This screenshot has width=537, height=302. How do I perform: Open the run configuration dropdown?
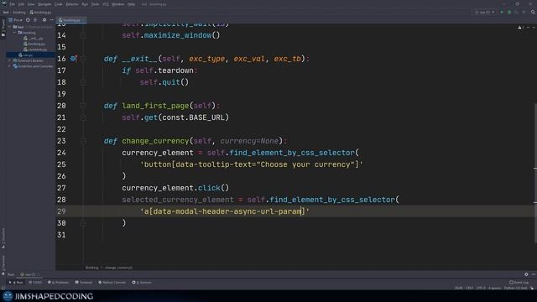(485, 13)
